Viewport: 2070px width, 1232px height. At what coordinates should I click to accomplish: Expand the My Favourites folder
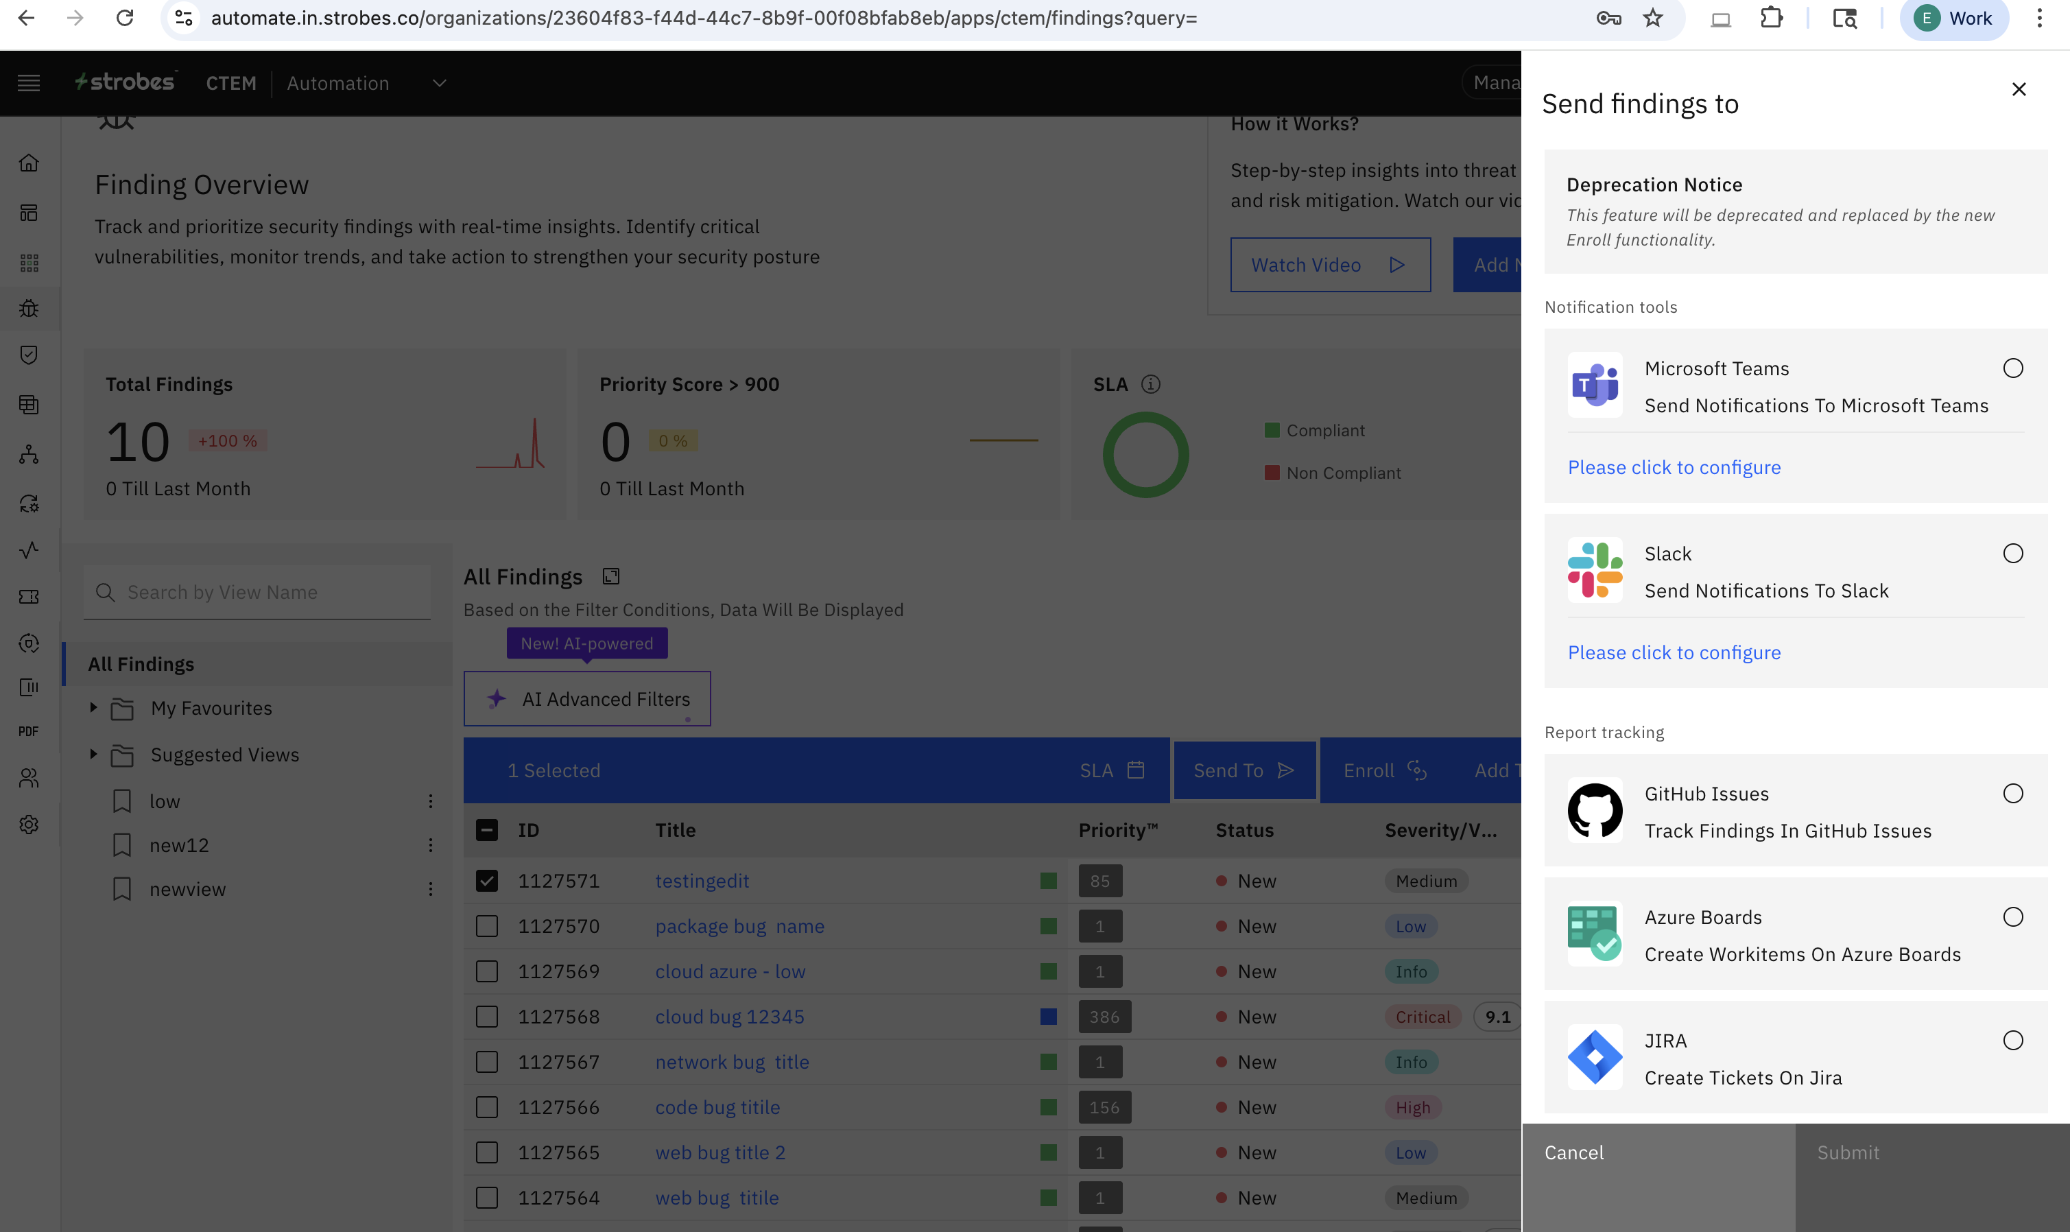coord(93,707)
